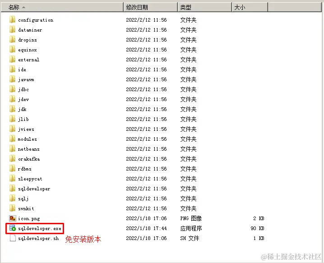Click the sqldeveloper.sh file name
Viewport: 324px width, 263px height.
38,239
